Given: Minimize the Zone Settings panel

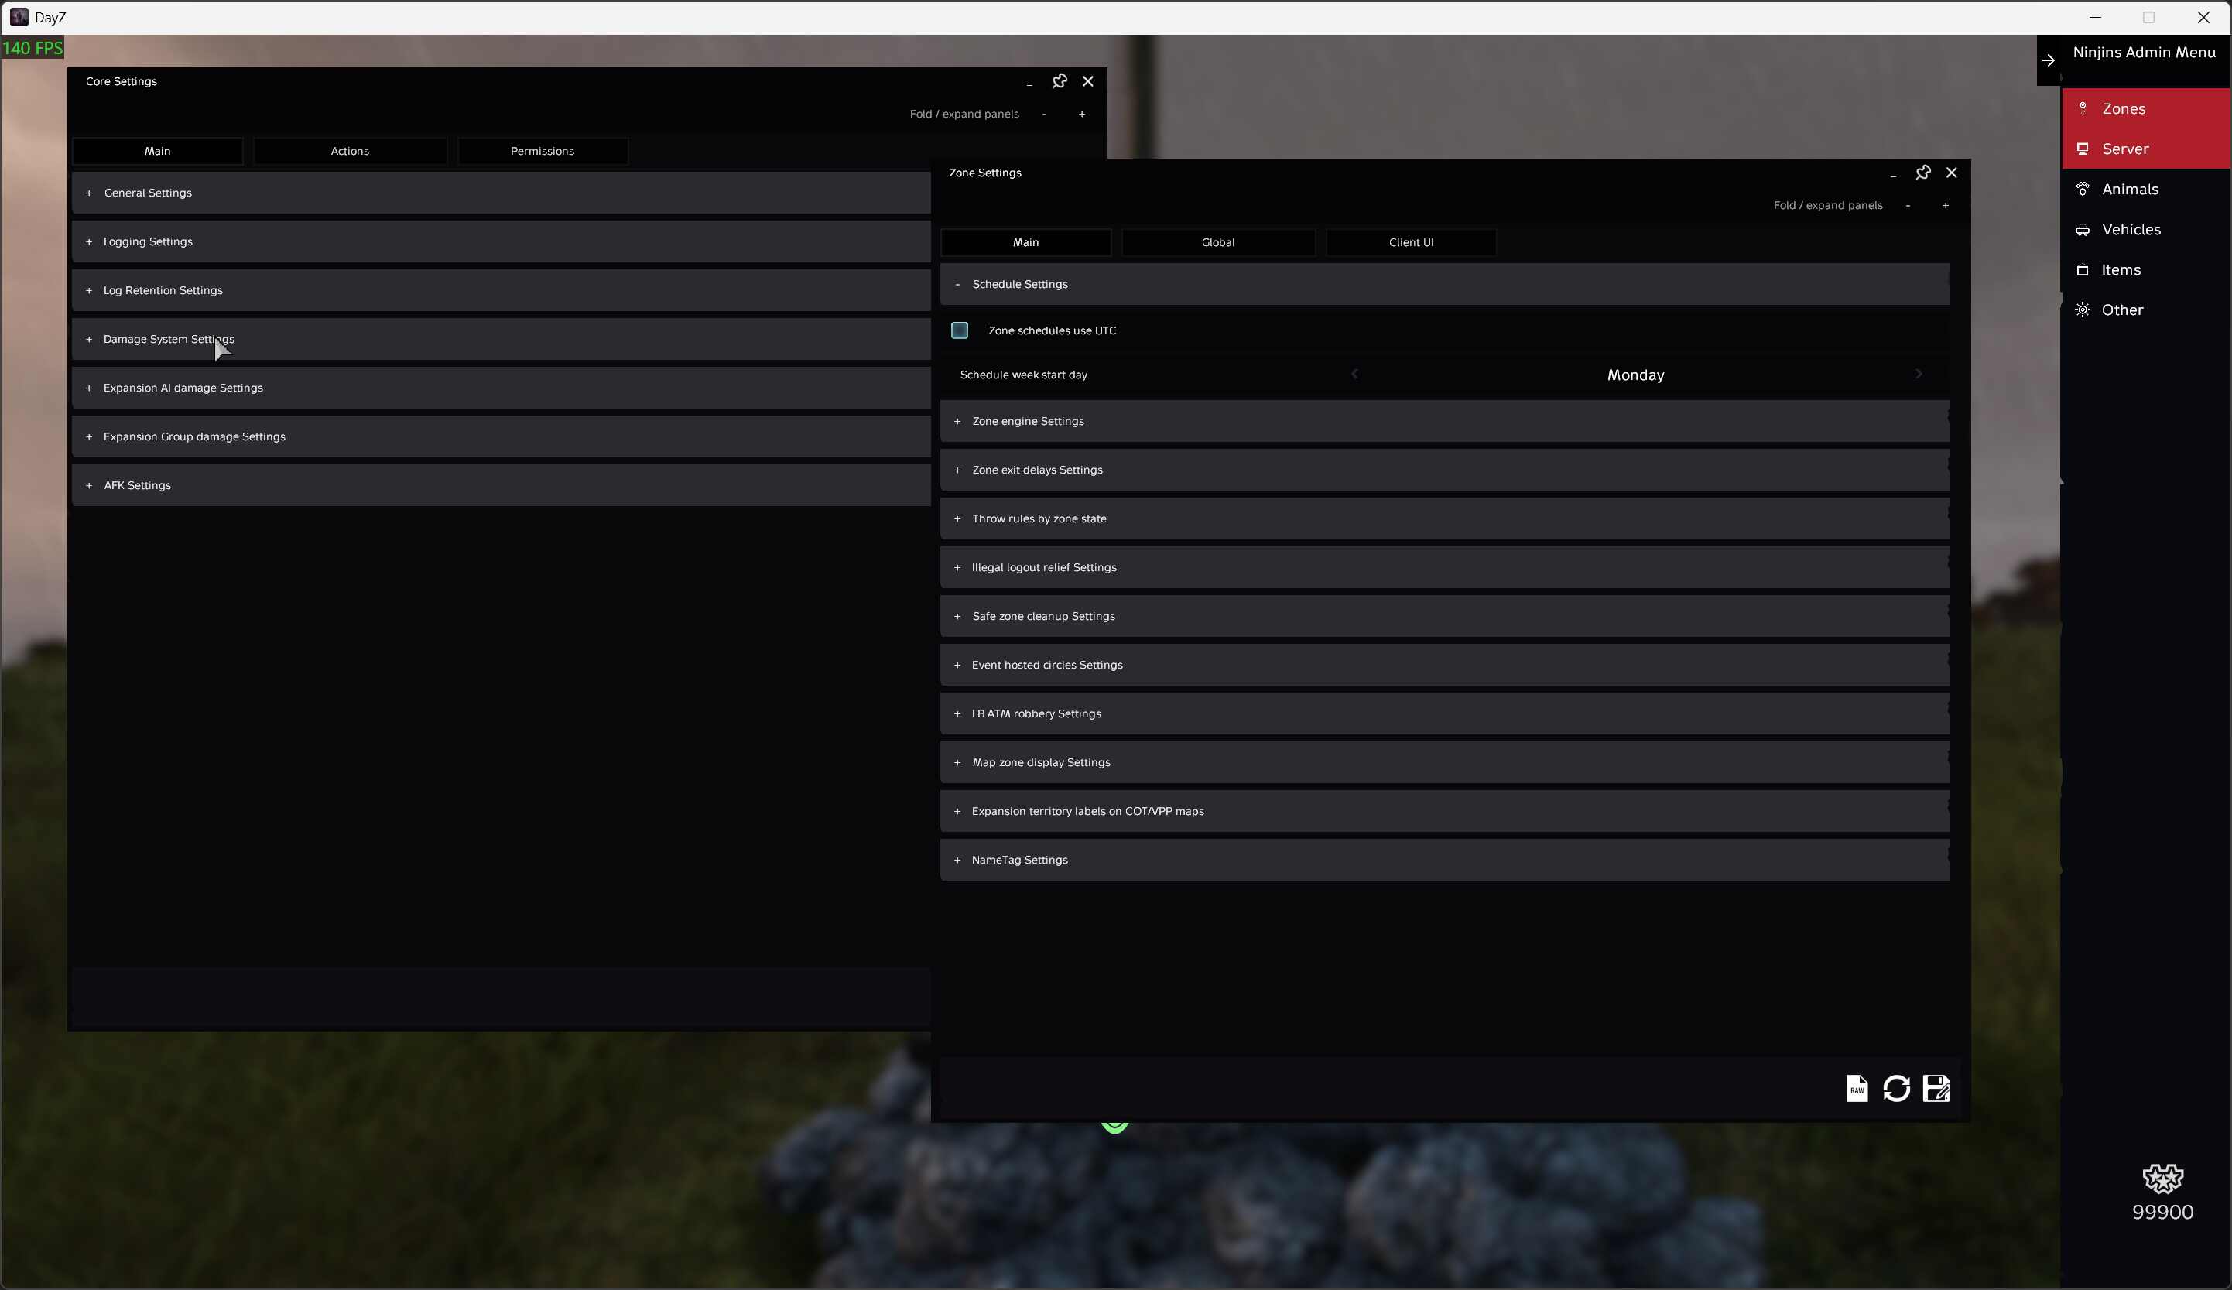Looking at the screenshot, I should tap(1893, 176).
